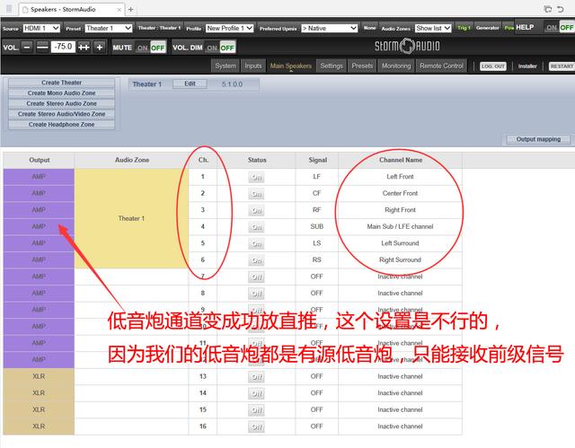The height and width of the screenshot is (448, 575).
Task: Click Create Mono Audio Zone
Action: tap(62, 93)
